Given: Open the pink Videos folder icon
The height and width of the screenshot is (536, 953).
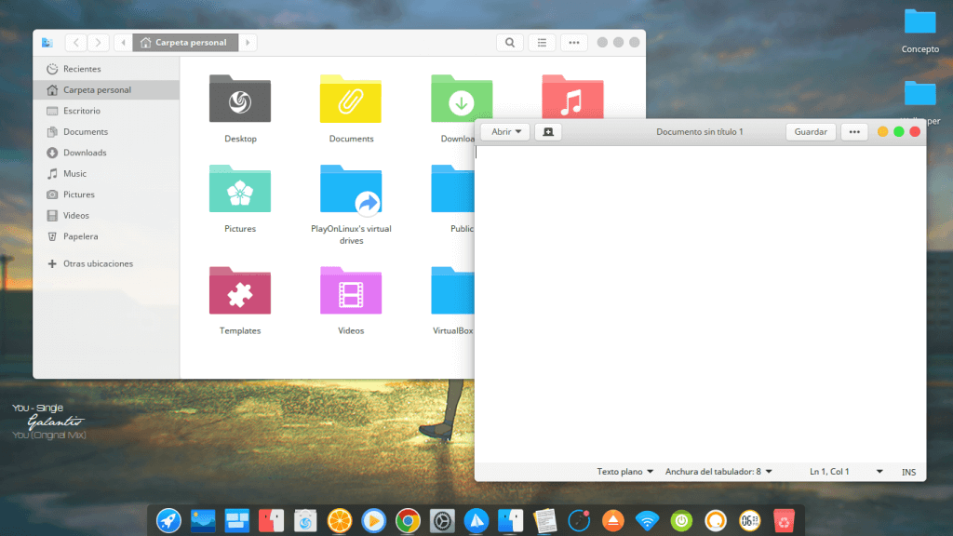Looking at the screenshot, I should pyautogui.click(x=351, y=291).
